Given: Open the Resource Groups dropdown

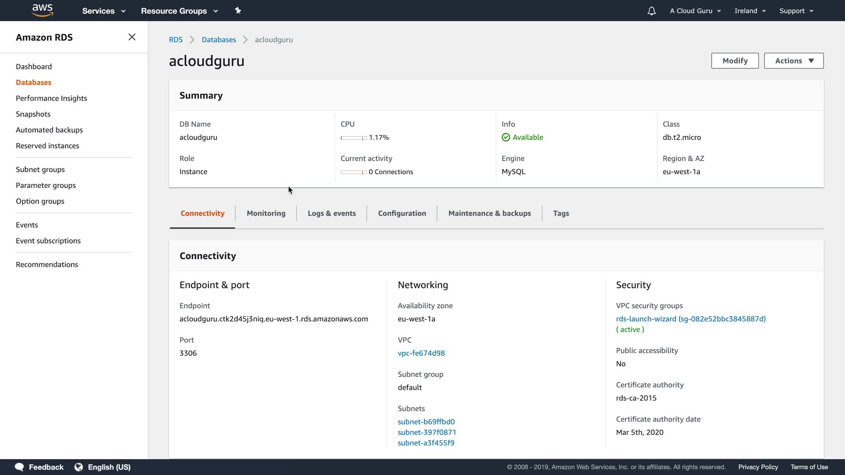Looking at the screenshot, I should pos(179,11).
